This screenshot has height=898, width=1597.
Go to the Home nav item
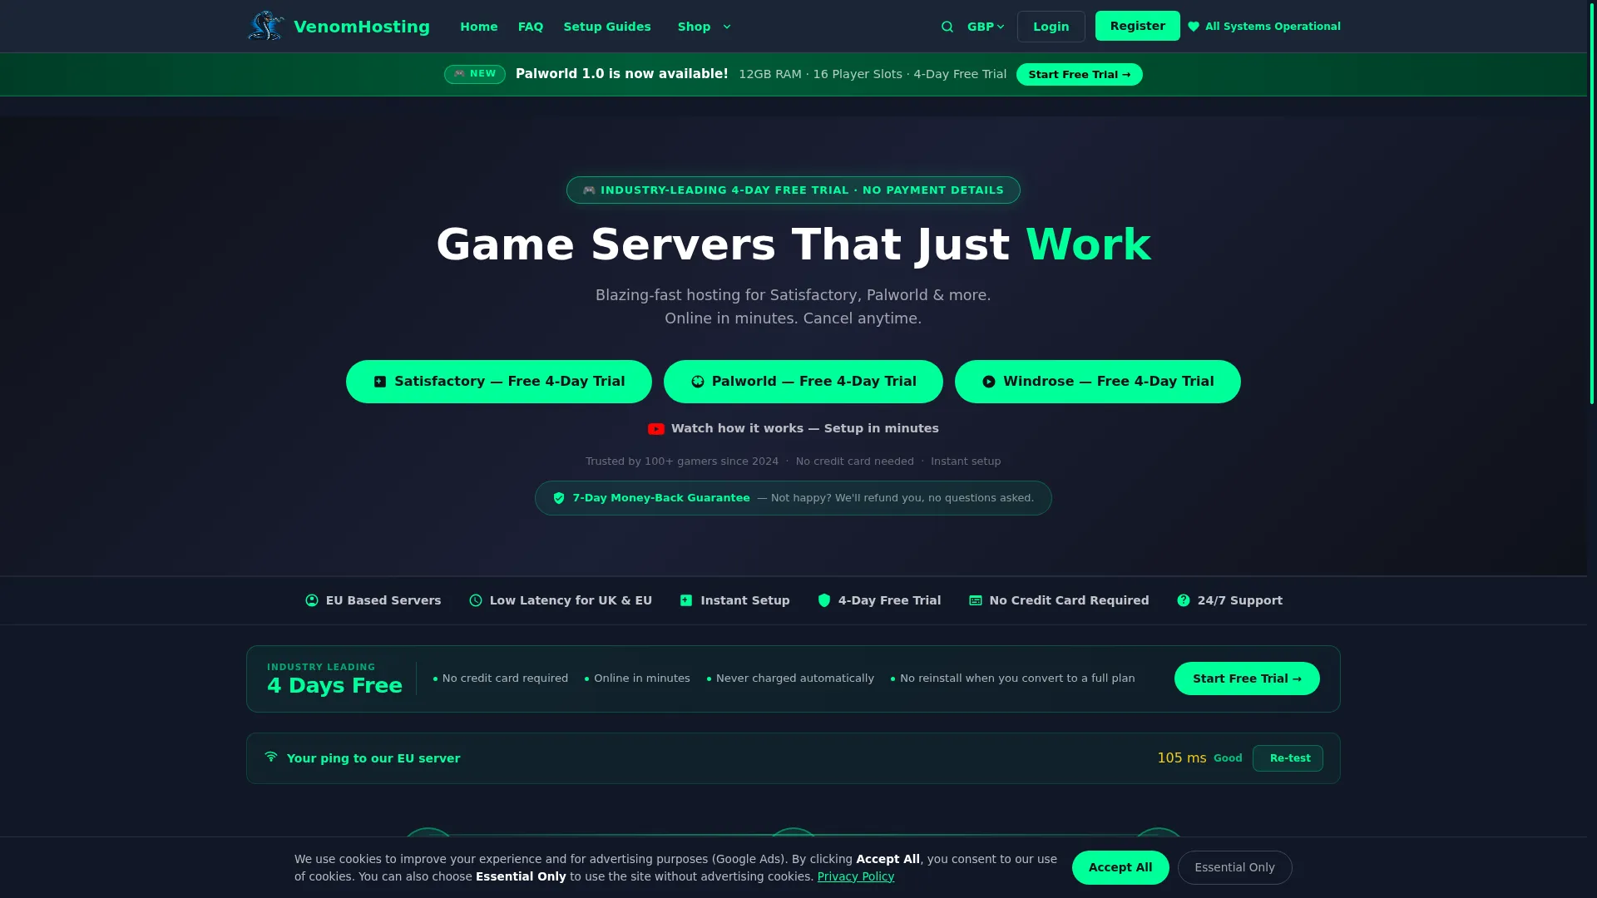pos(479,27)
